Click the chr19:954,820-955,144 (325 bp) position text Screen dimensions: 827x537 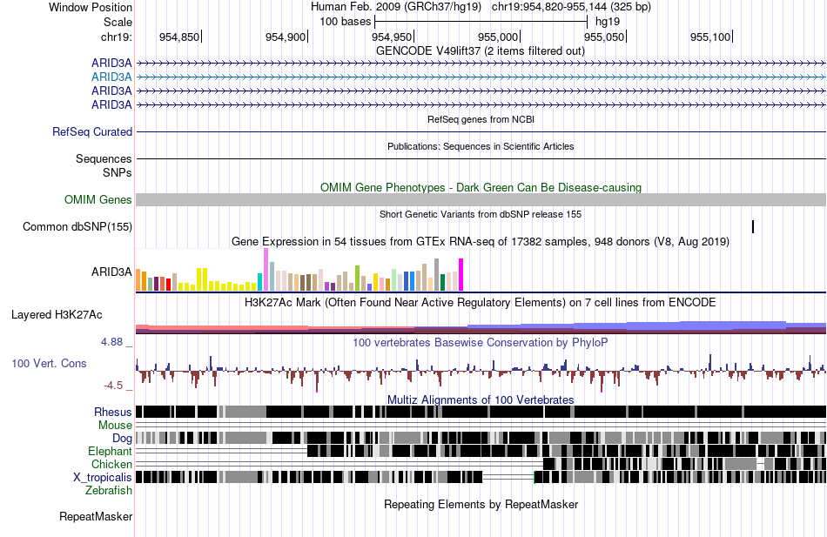pyautogui.click(x=571, y=7)
